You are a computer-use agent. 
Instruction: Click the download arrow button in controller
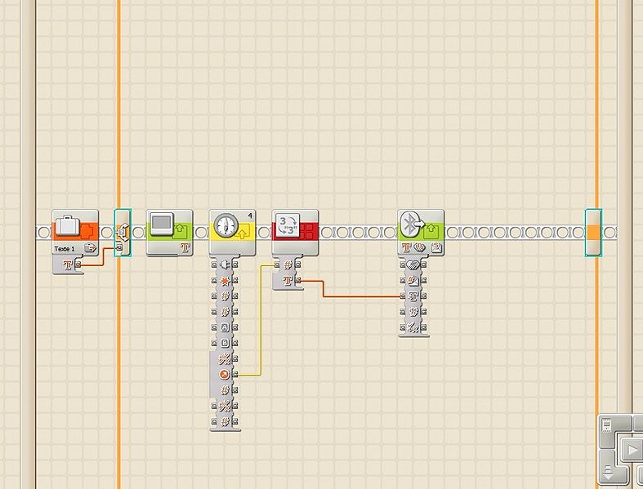point(610,473)
